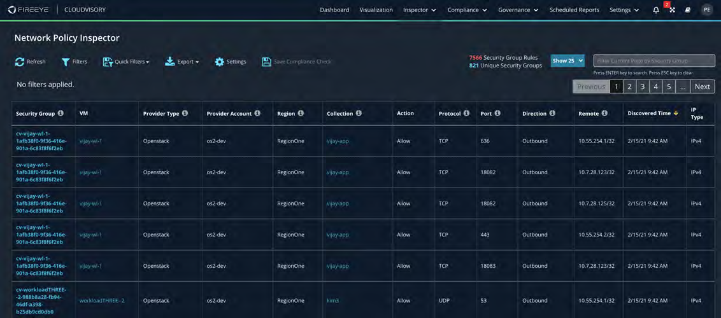The height and width of the screenshot is (318, 721).
Task: Toggle sort arrow on Discovered Time
Action: tap(676, 113)
